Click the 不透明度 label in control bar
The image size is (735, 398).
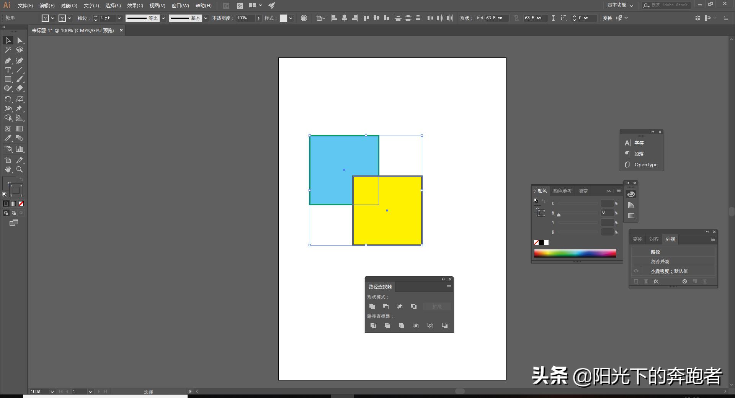coord(222,18)
